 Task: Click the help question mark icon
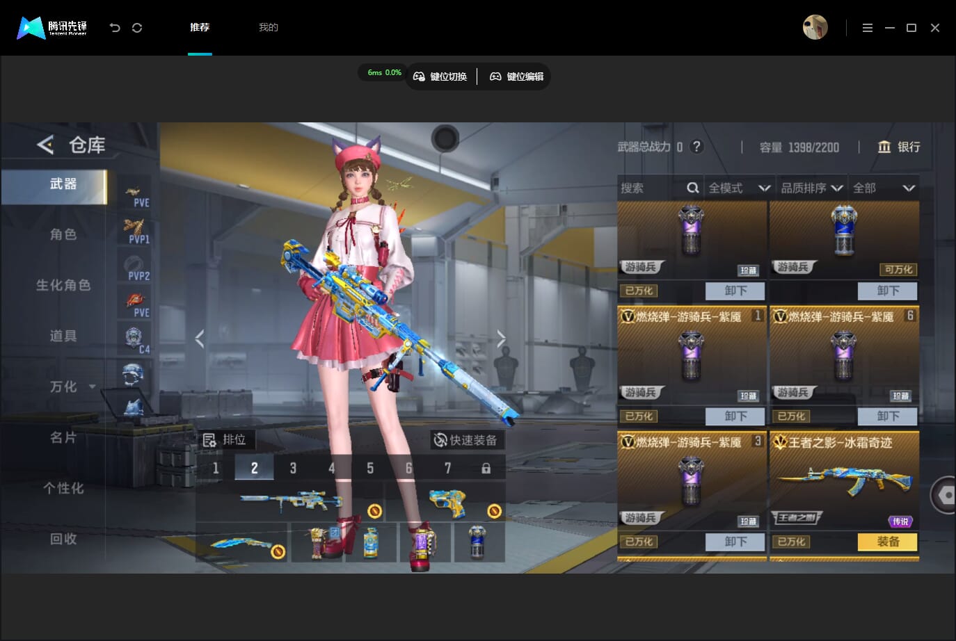click(696, 147)
